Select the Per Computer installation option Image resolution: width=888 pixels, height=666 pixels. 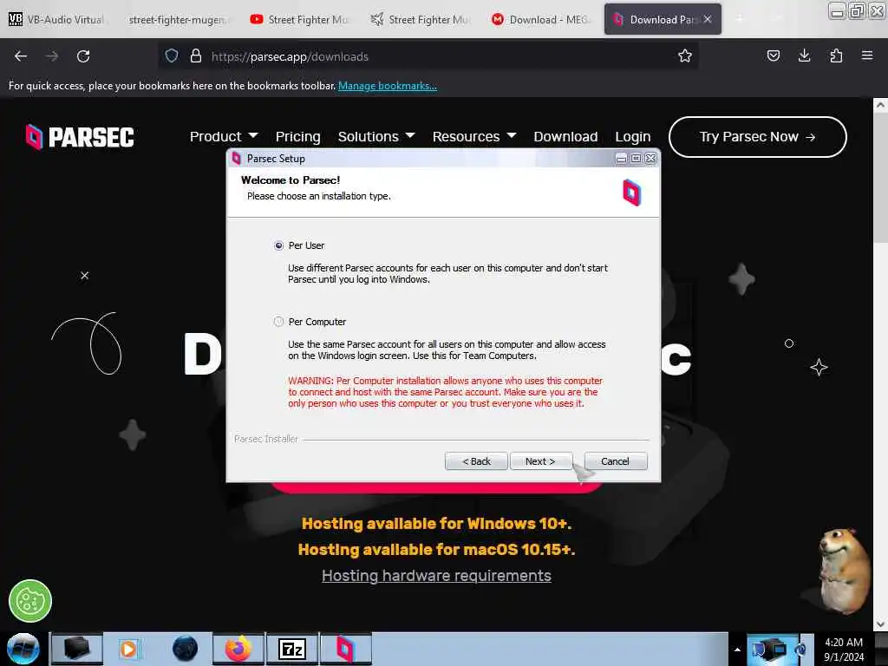point(278,322)
